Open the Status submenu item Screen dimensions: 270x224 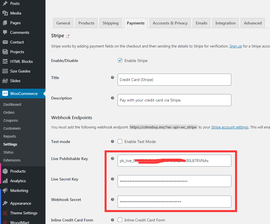(9, 152)
